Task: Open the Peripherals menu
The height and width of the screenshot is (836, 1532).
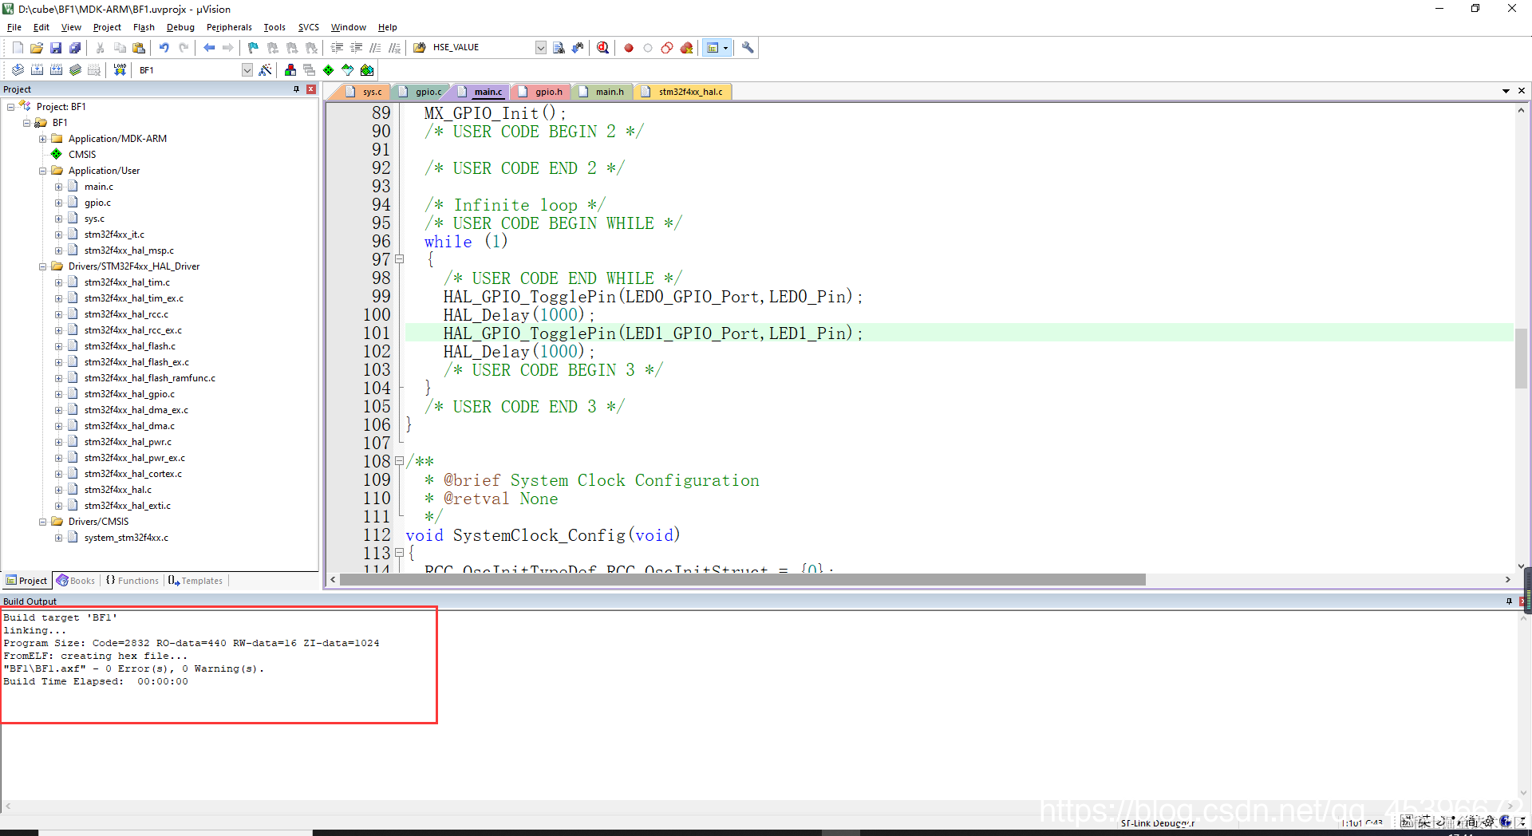Action: [x=229, y=27]
